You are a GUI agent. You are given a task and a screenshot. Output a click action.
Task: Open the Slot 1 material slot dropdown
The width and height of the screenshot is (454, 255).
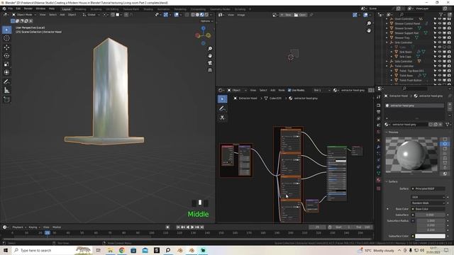point(321,90)
